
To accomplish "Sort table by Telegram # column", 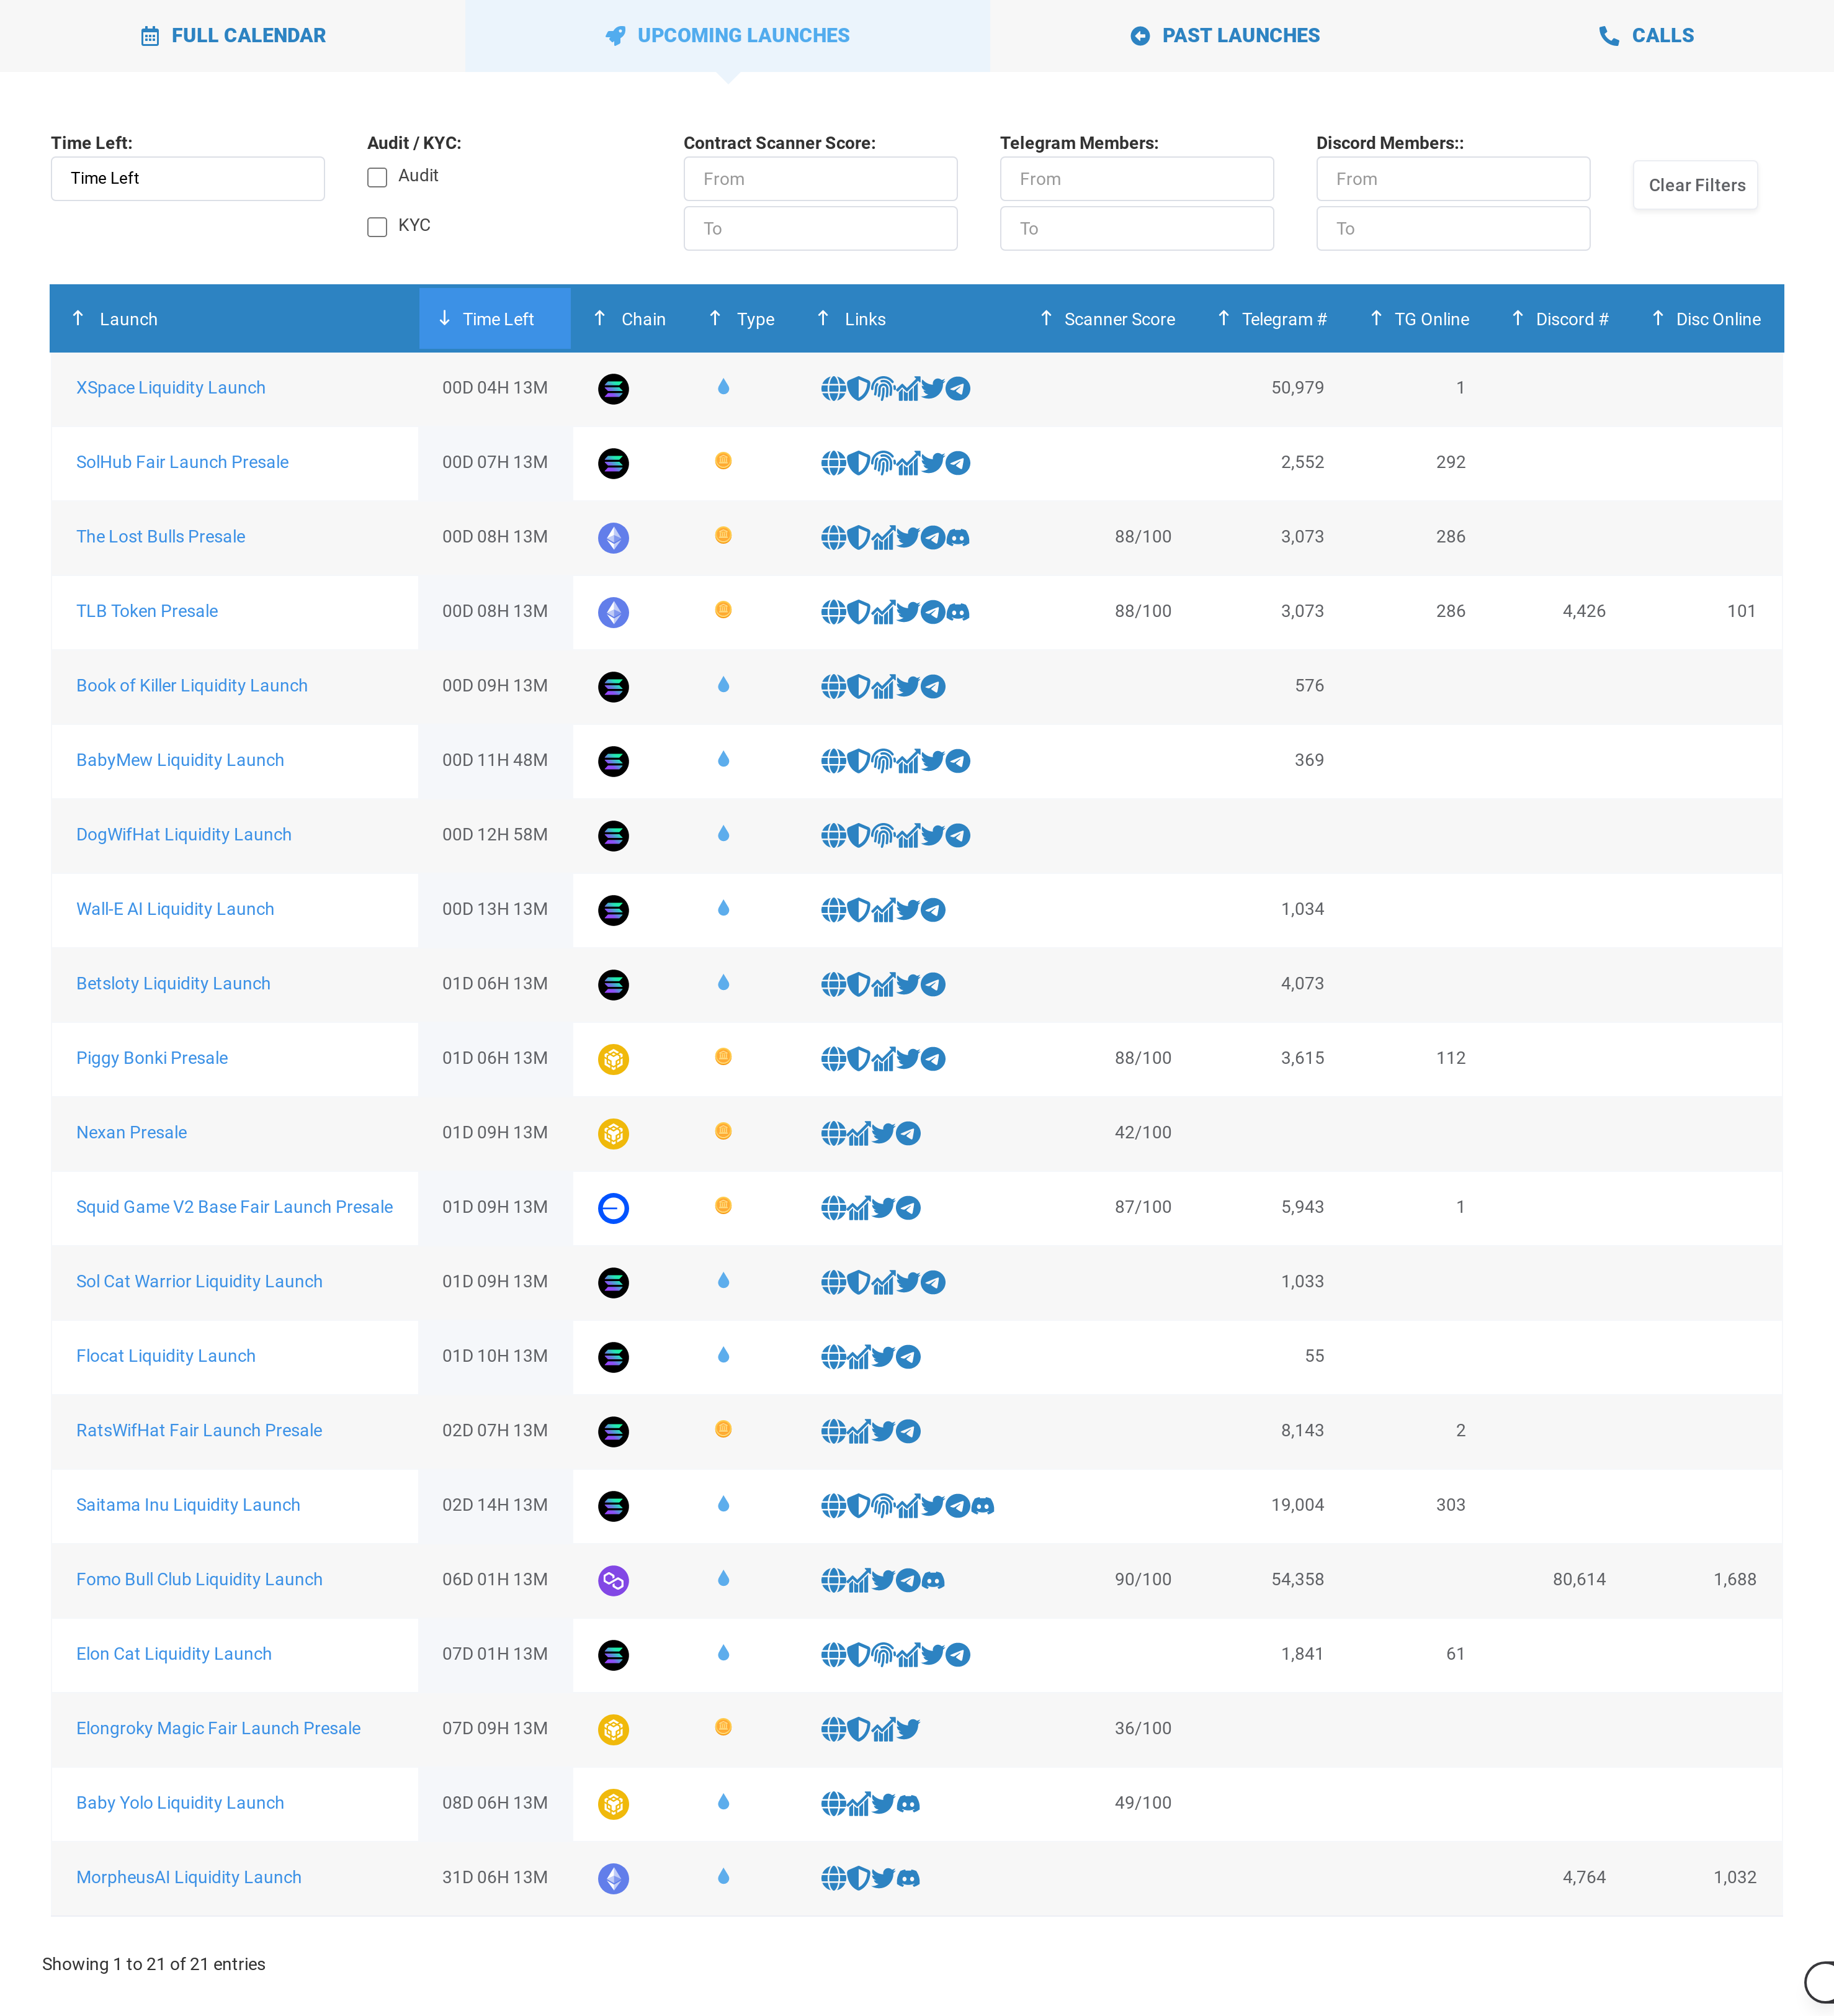I will [x=1273, y=319].
